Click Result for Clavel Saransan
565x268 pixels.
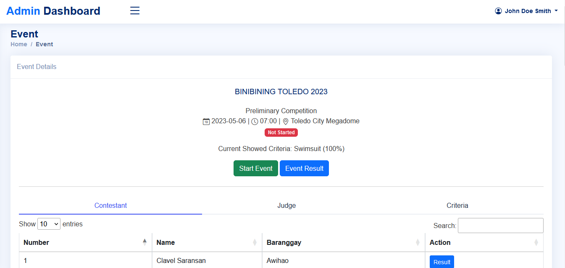coord(441,262)
